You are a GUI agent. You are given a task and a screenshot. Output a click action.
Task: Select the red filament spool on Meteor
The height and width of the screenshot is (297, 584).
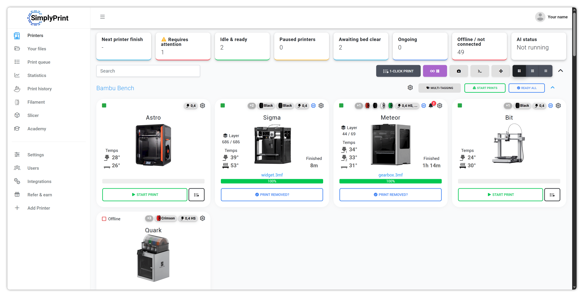[x=368, y=106]
